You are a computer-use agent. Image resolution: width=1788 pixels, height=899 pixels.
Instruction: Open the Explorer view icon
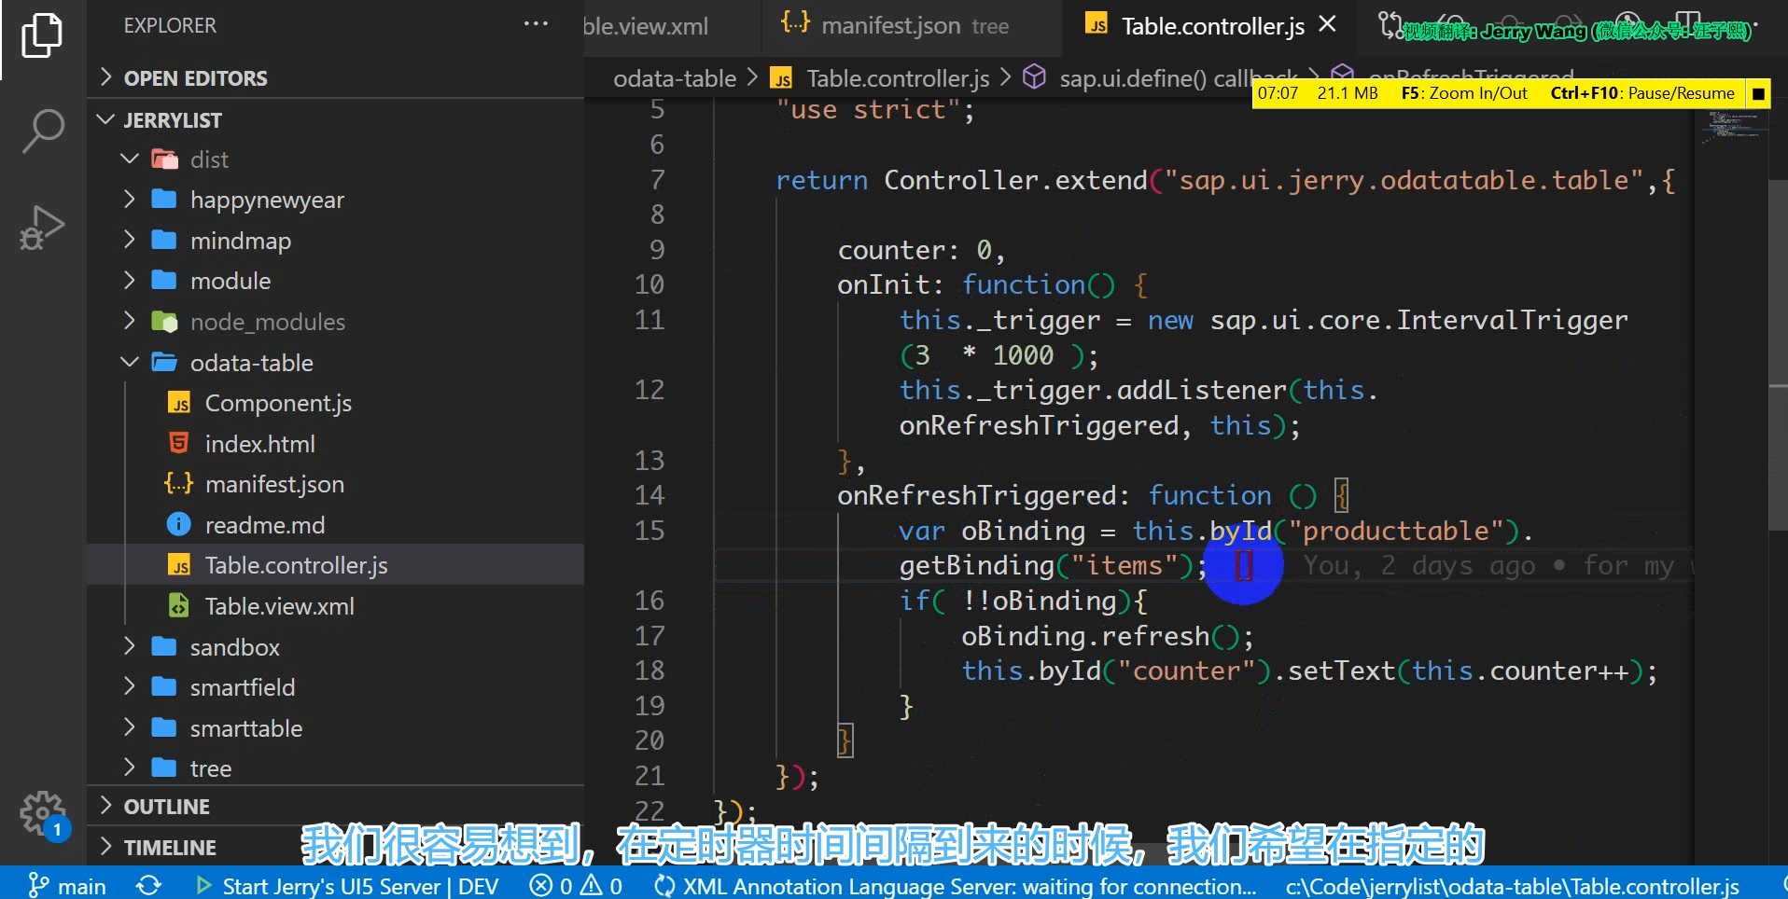(x=42, y=35)
